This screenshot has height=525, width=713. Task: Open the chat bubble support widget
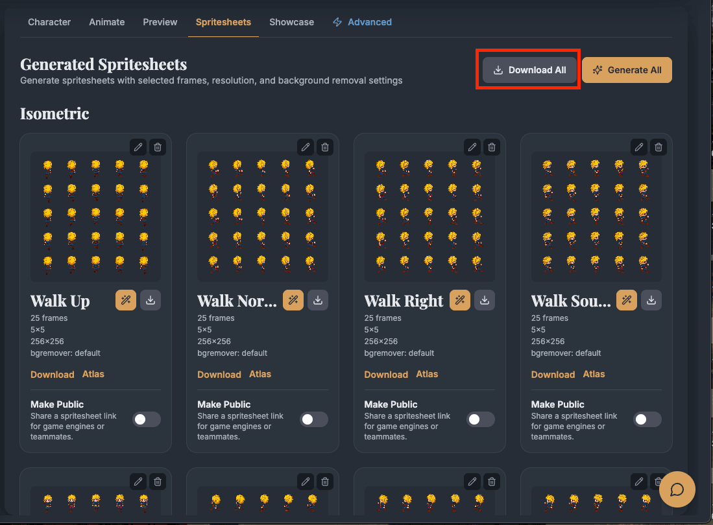[677, 489]
